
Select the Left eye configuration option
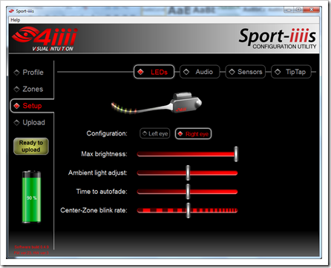click(155, 134)
